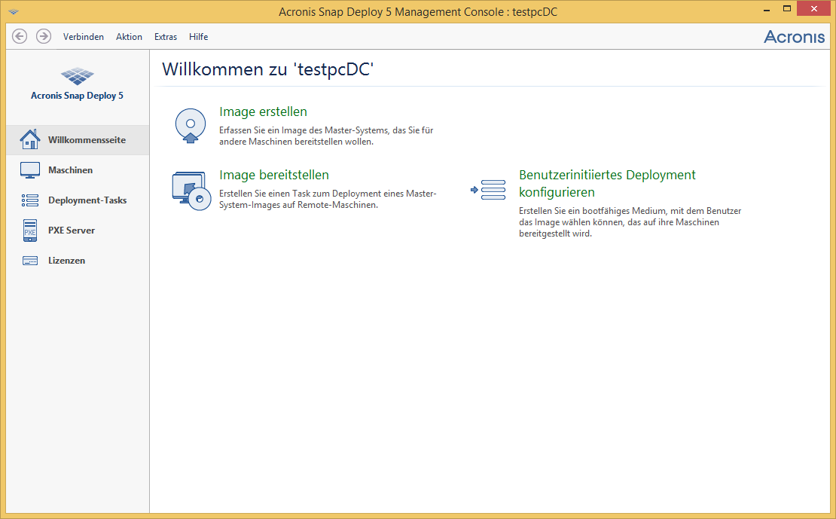Minimize the Management Console window
Screen dimensions: 836x519
(x=767, y=9)
